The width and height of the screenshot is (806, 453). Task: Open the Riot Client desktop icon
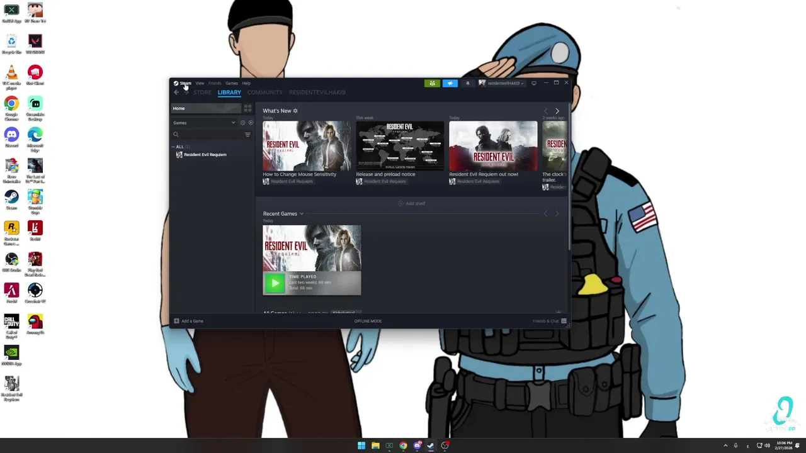pyautogui.click(x=35, y=75)
